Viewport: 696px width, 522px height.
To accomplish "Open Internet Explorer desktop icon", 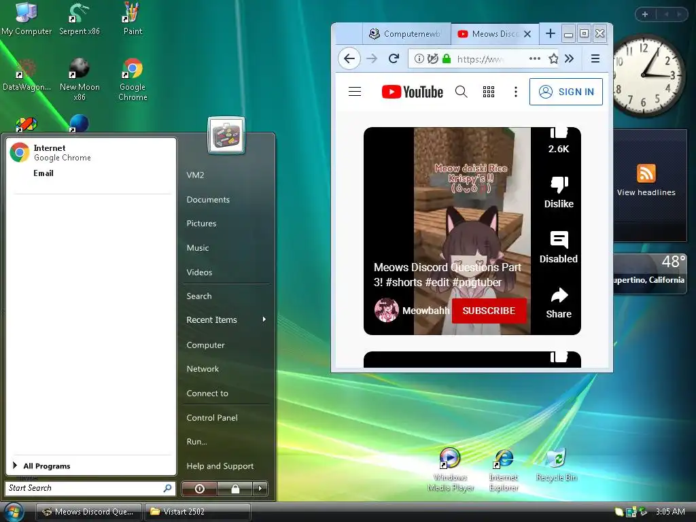I will [504, 470].
